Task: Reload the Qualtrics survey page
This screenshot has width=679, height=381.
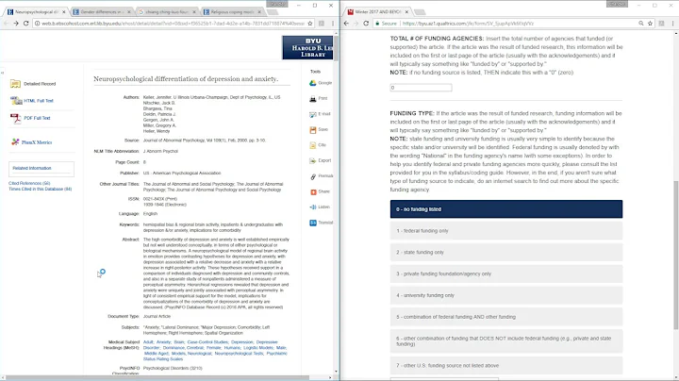Action: coord(366,24)
